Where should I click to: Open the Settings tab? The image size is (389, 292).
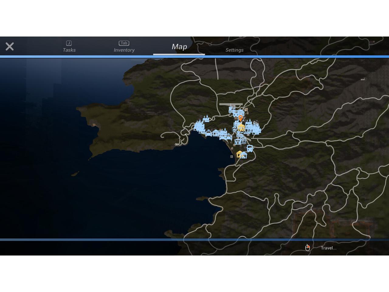[x=234, y=50]
